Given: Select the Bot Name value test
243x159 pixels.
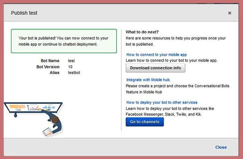Looking at the screenshot, I should 72,61.
